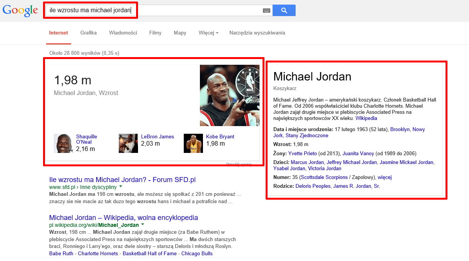Click Shaquille O'Neal thumbnail photo
The image size is (469, 261).
click(x=63, y=143)
